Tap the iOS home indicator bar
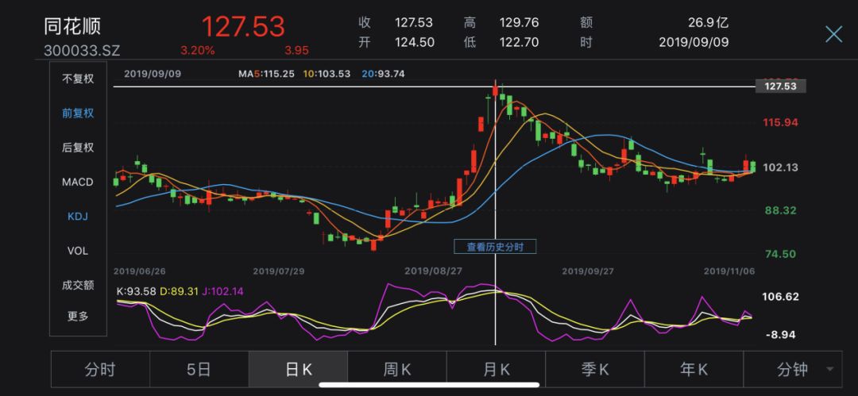 (429, 385)
